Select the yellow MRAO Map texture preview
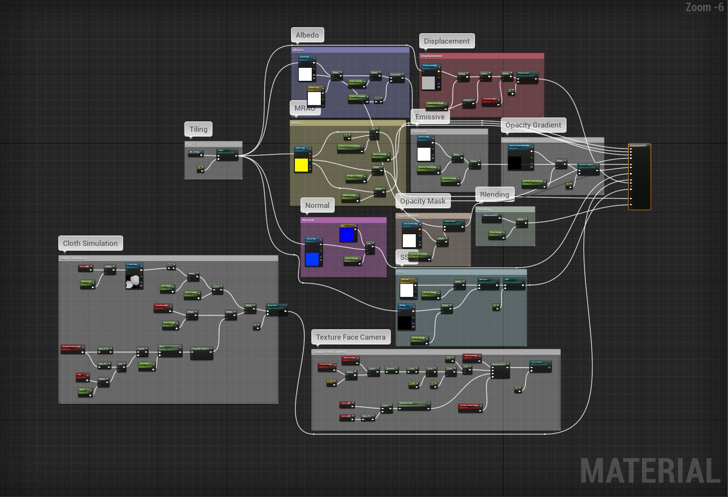 coord(301,165)
